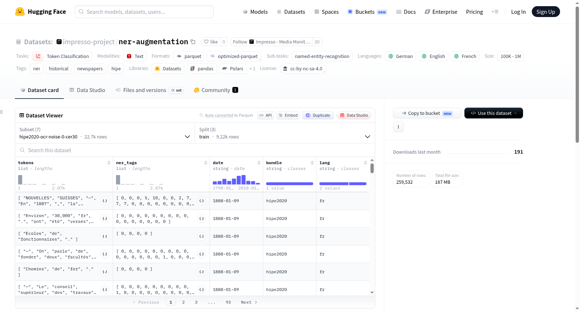Click the Sign Up button
Viewport: 580px width, 312px height.
click(x=546, y=12)
